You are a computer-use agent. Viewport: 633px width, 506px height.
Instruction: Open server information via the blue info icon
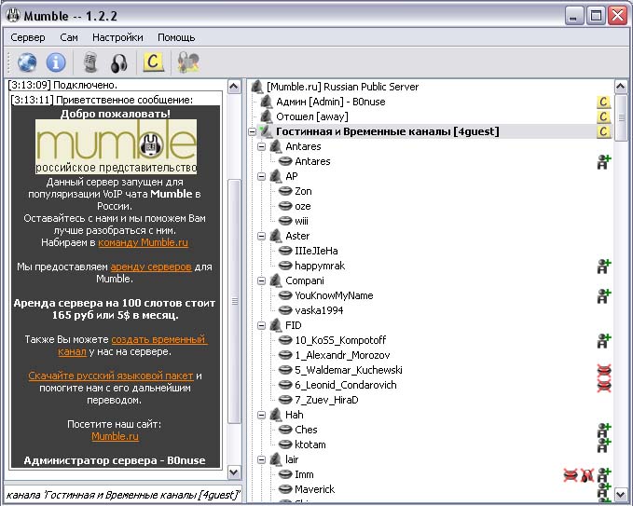pyautogui.click(x=56, y=62)
